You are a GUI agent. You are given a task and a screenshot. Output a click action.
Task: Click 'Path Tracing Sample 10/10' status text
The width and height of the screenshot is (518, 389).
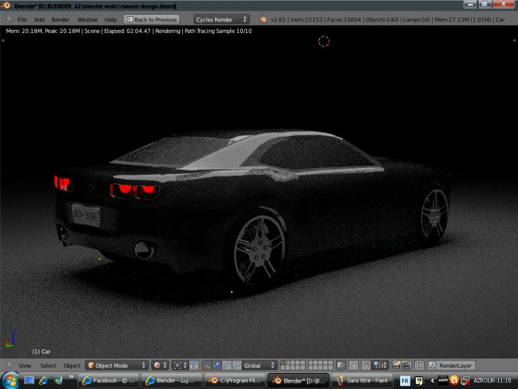click(218, 31)
